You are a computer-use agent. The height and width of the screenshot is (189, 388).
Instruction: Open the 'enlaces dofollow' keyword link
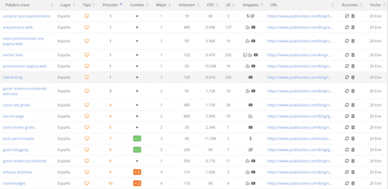point(17,172)
